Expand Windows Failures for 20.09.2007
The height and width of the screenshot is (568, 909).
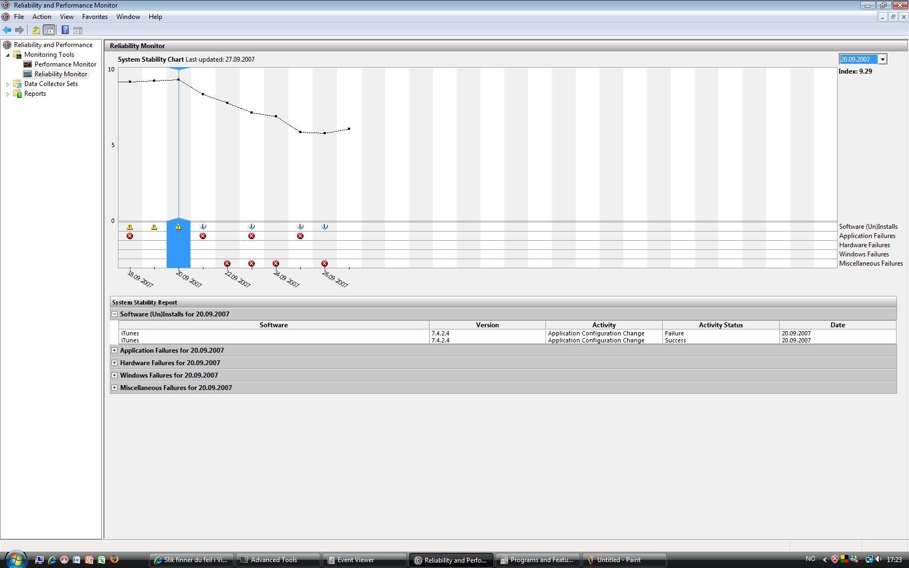coord(115,375)
